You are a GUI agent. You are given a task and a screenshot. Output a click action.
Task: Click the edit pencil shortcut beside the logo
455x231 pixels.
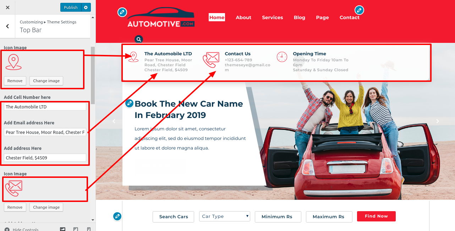click(122, 12)
